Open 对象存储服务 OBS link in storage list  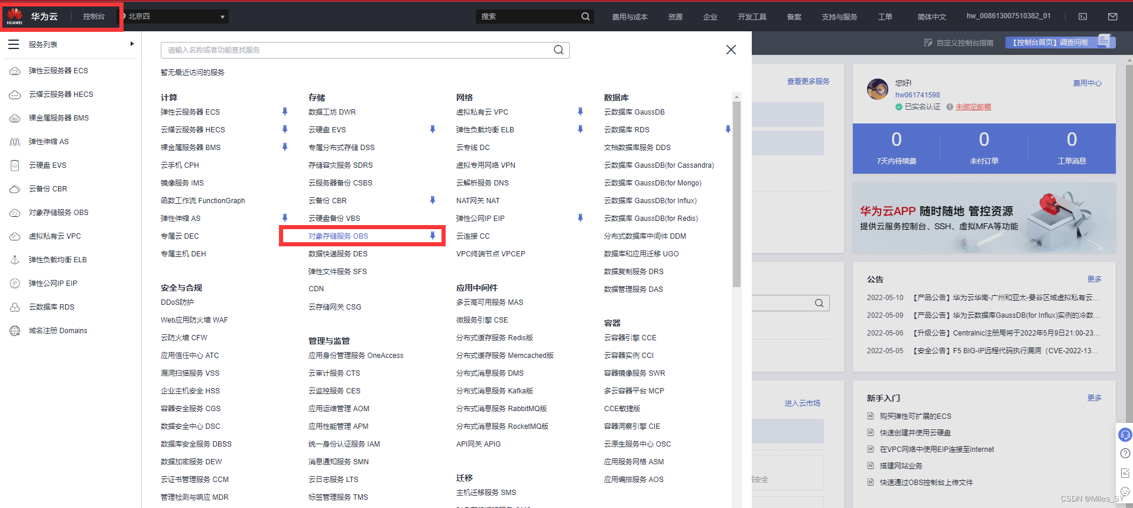(x=338, y=236)
